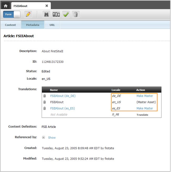Click the FSII Article content definition

pyautogui.click(x=49, y=127)
